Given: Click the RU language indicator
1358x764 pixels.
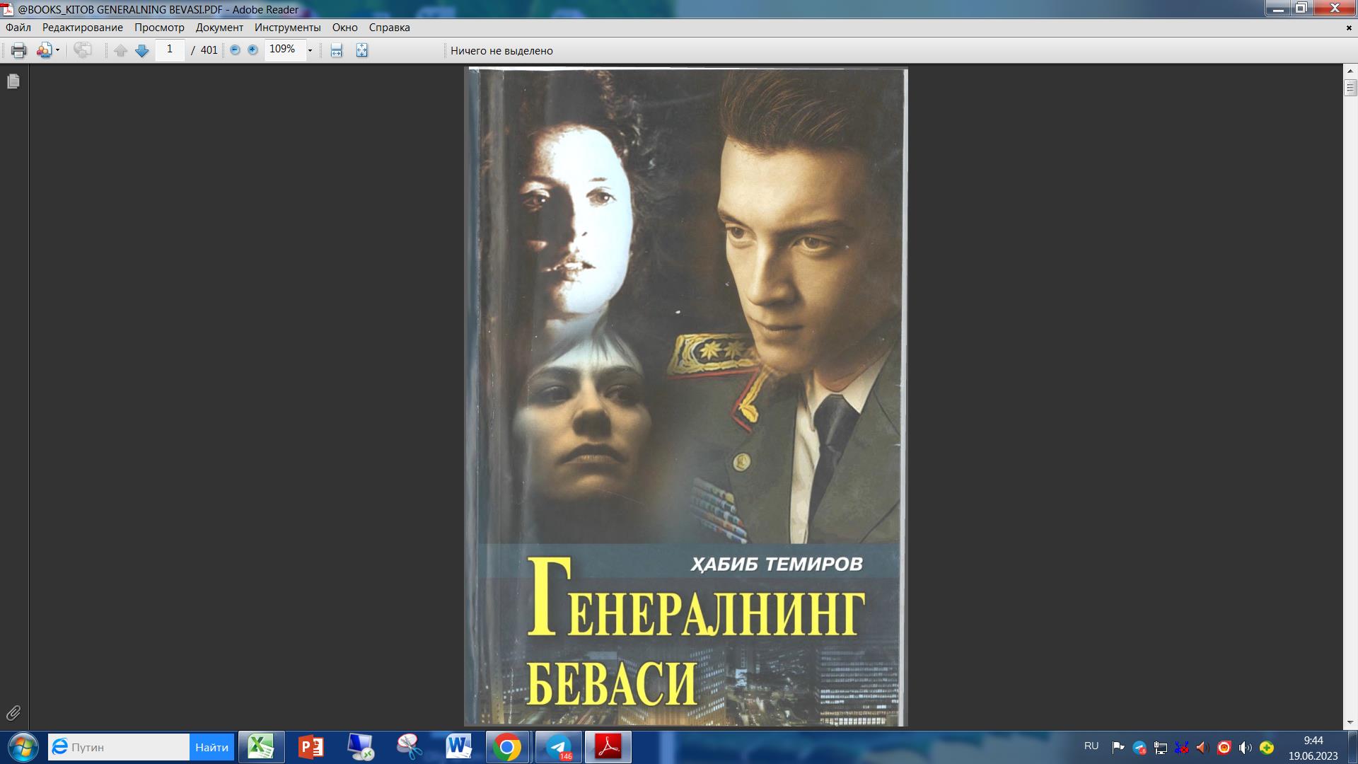Looking at the screenshot, I should [1091, 746].
